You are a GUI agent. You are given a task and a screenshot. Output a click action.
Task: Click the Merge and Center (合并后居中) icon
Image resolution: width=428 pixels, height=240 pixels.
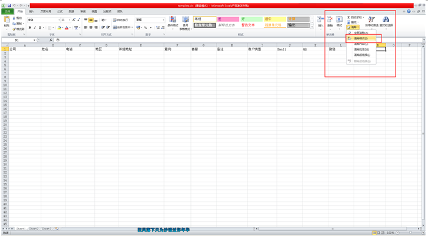click(x=122, y=28)
